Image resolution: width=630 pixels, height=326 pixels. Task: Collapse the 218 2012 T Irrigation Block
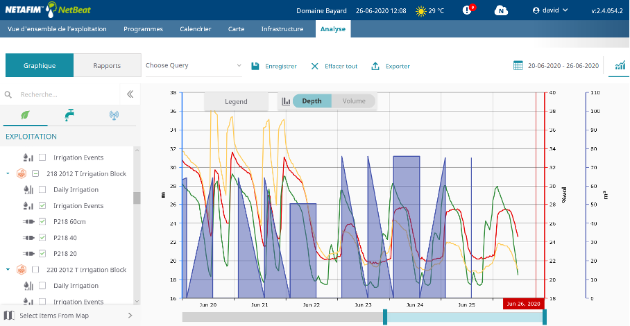[x=8, y=174]
